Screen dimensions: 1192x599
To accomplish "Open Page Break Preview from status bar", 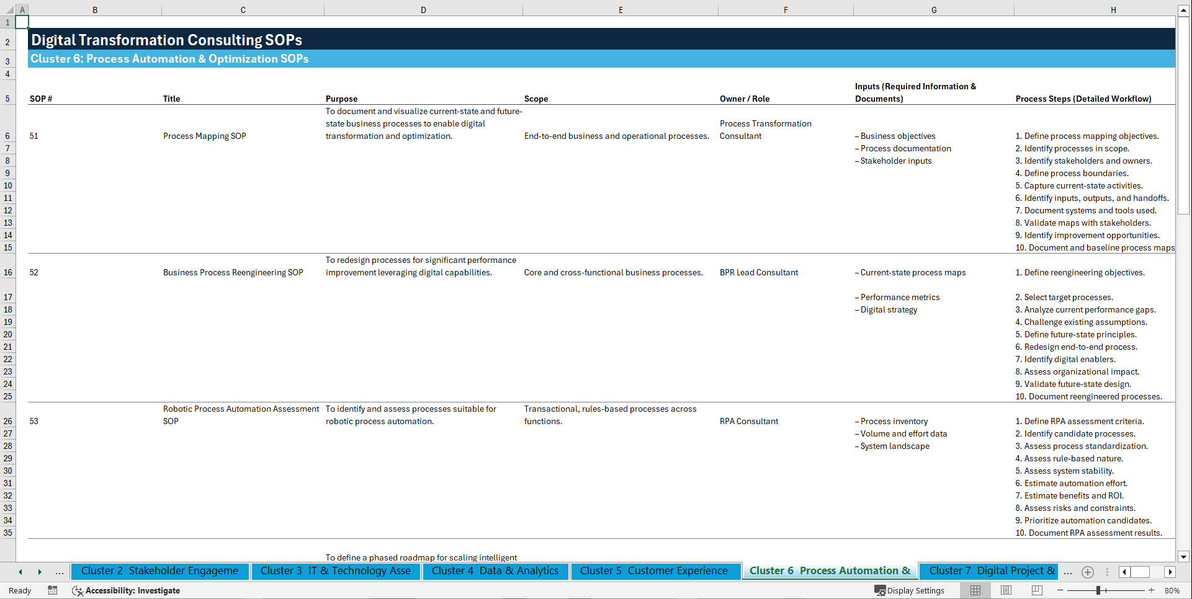I will click(x=1036, y=590).
